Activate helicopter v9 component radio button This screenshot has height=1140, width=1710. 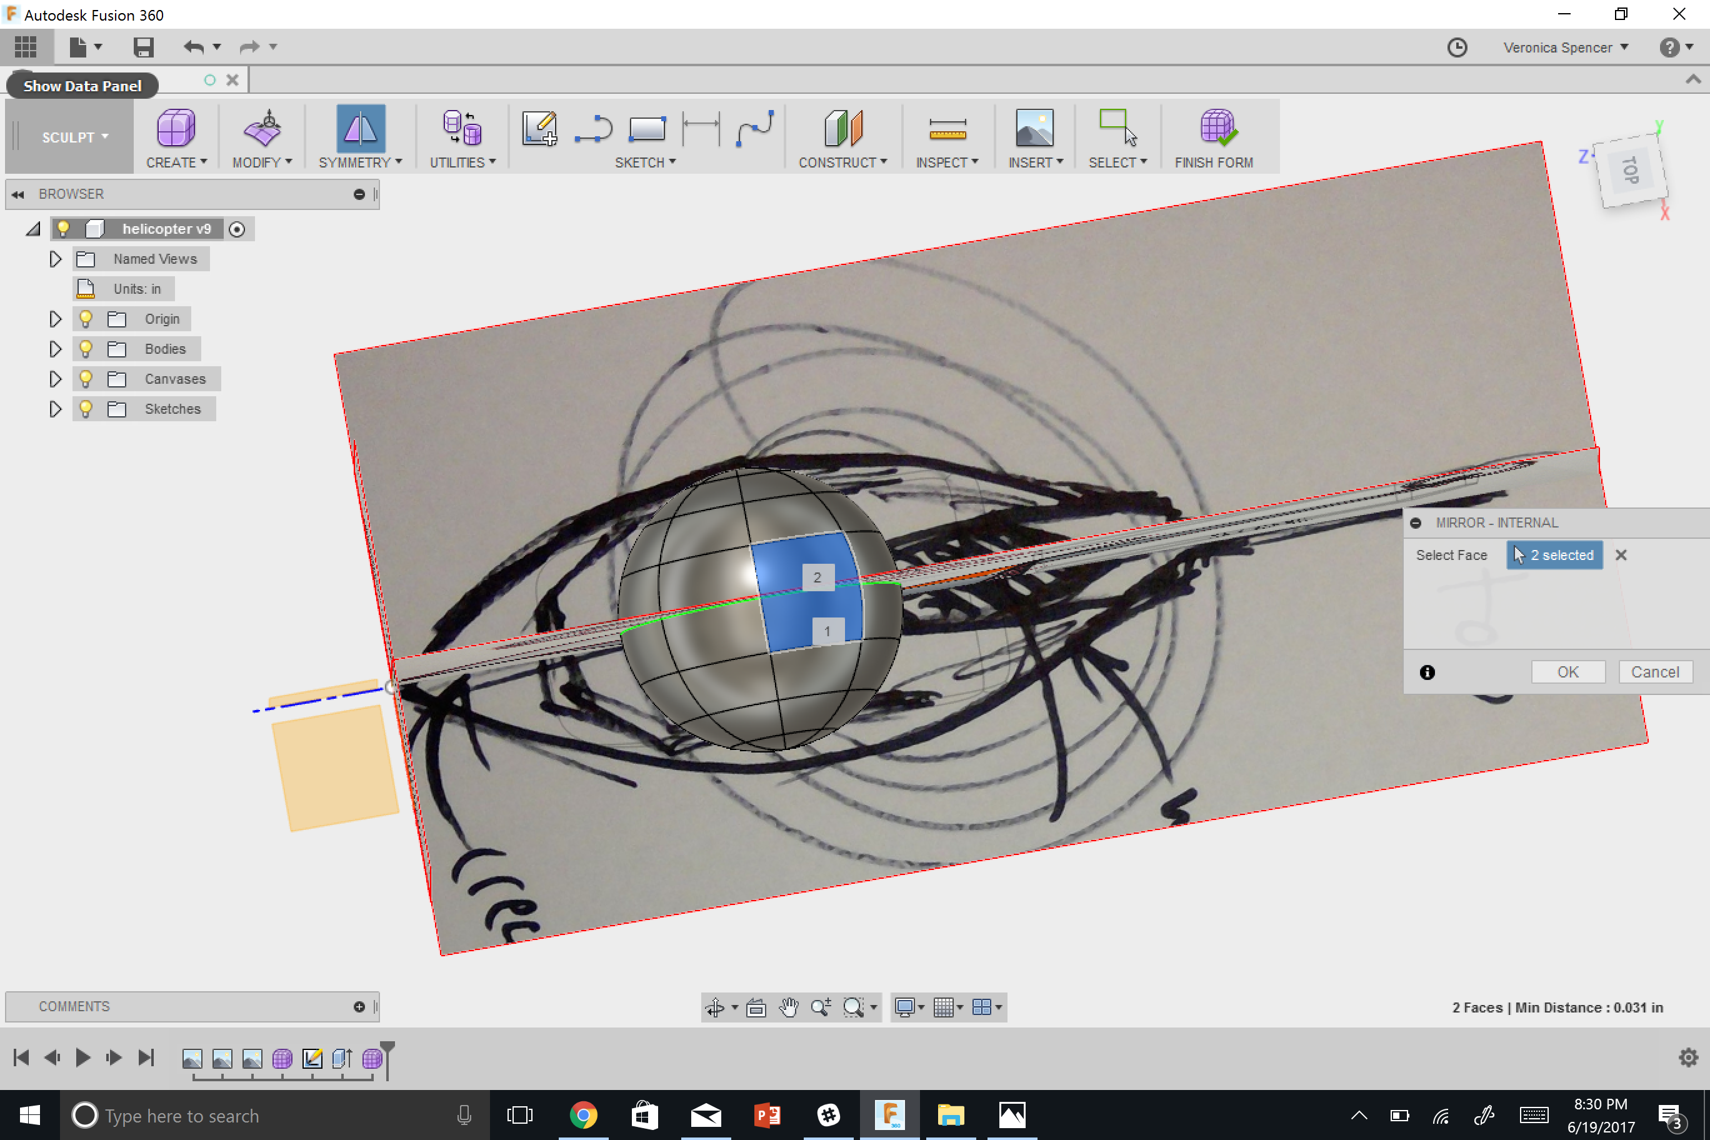click(x=237, y=229)
